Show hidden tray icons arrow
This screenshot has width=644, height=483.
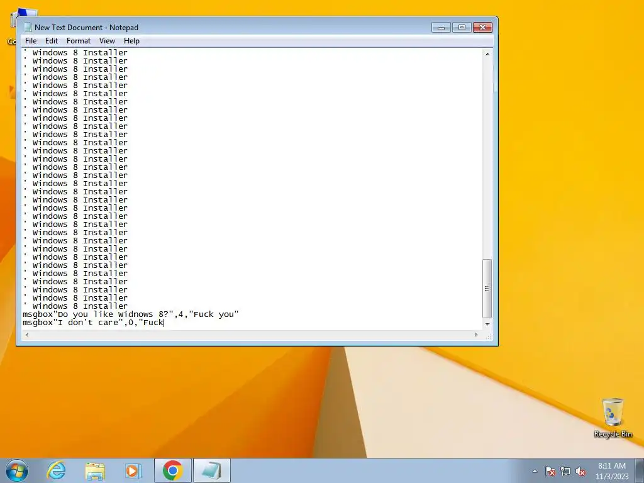point(535,471)
